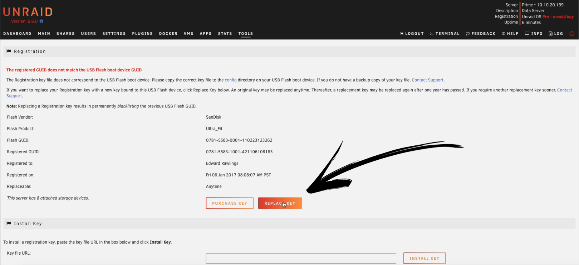The image size is (579, 265).
Task: Click the red alert icon at far right
Action: pyautogui.click(x=572, y=34)
